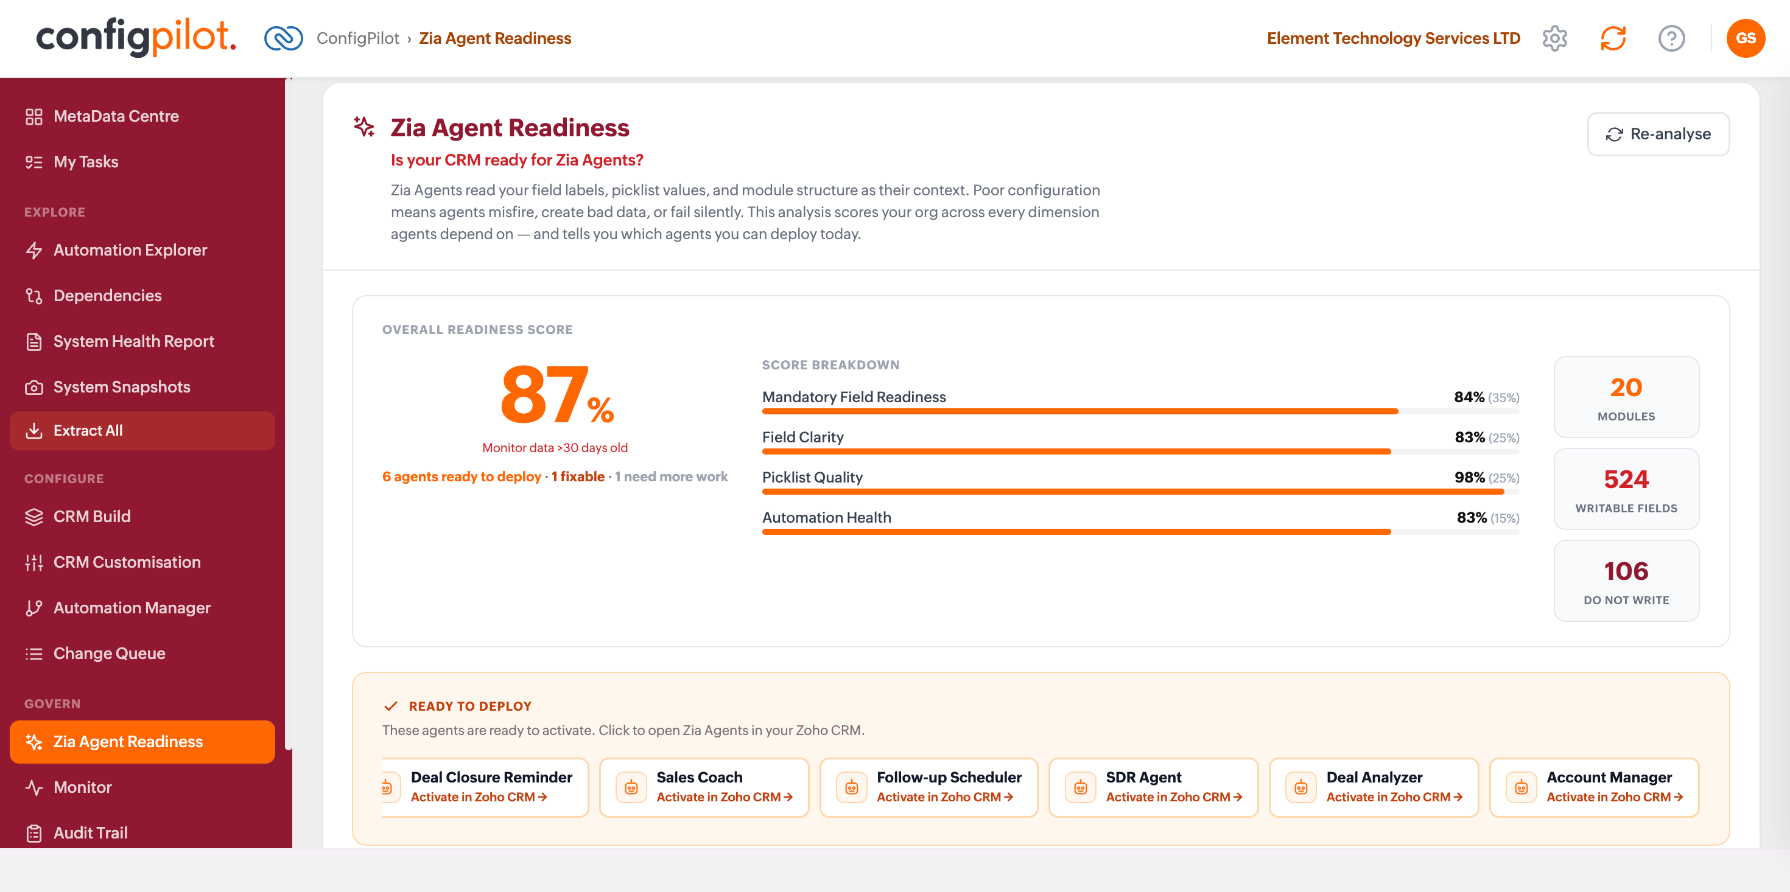Image resolution: width=1790 pixels, height=892 pixels.
Task: Open the GS user avatar menu
Action: (x=1746, y=38)
